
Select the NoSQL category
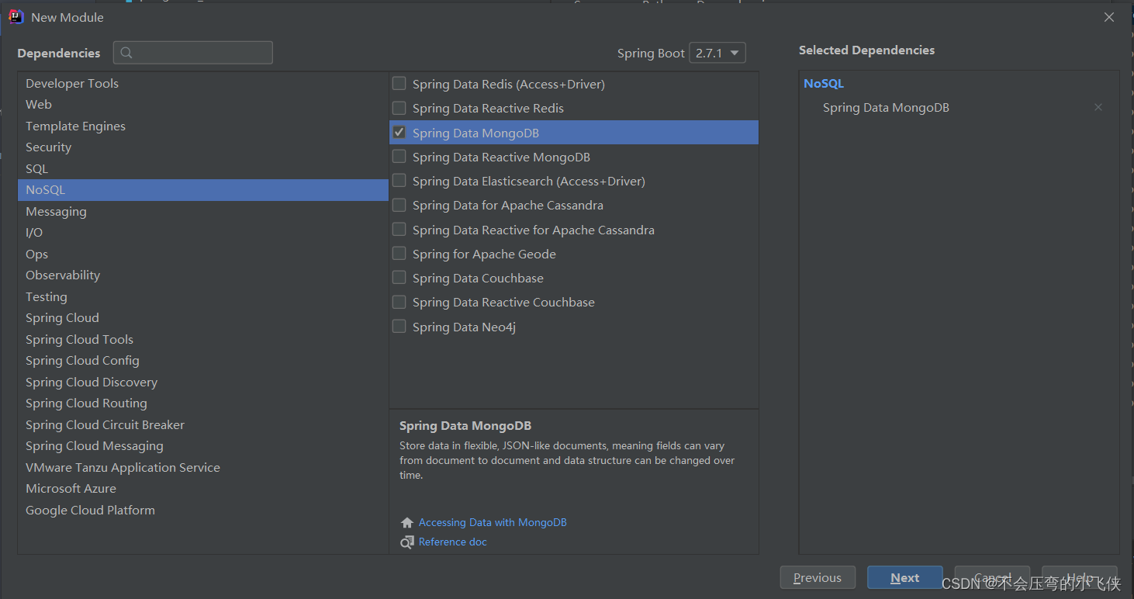point(203,190)
